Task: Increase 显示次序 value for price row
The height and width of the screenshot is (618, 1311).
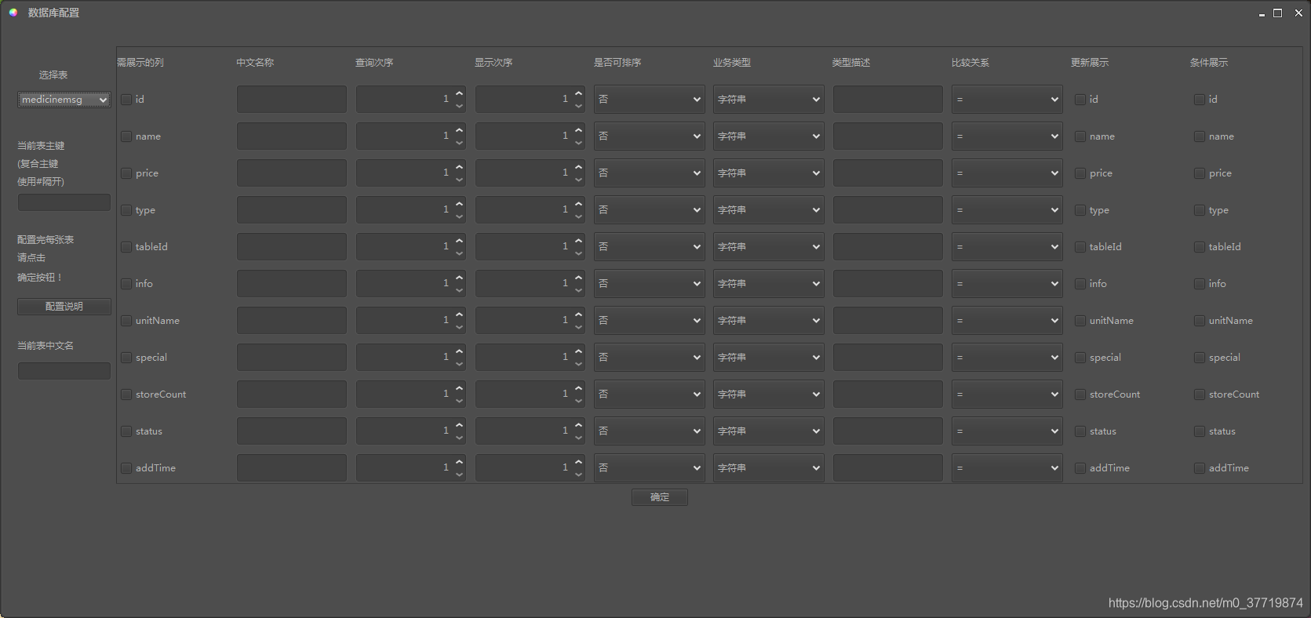Action: pos(578,167)
